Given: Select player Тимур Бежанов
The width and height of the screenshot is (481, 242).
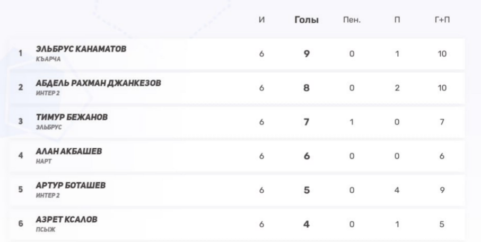Looking at the screenshot, I should (71, 117).
